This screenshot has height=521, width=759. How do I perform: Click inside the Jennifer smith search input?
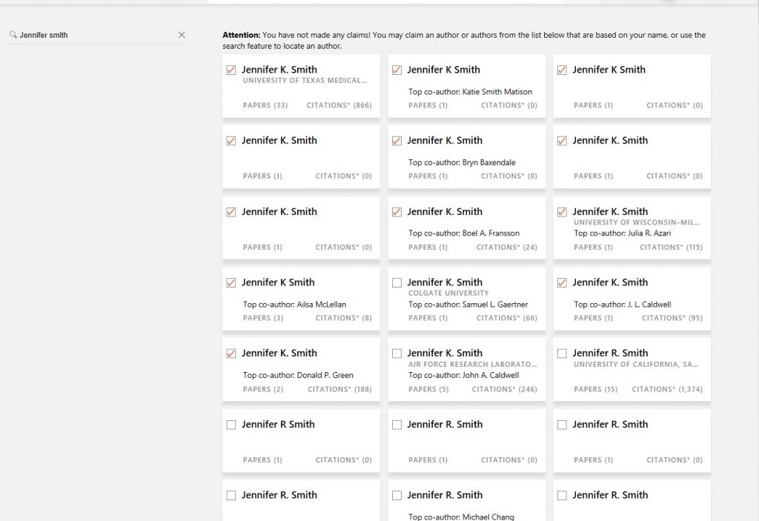(x=89, y=35)
